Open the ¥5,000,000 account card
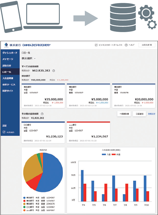Viewport: 158px width, 215px height. pyautogui.click(x=88, y=96)
